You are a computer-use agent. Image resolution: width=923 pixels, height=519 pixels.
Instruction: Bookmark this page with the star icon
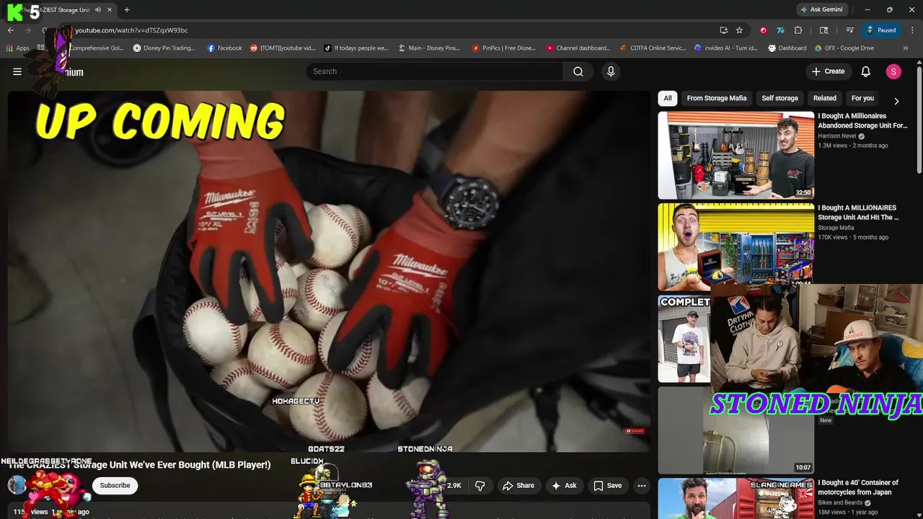click(739, 30)
